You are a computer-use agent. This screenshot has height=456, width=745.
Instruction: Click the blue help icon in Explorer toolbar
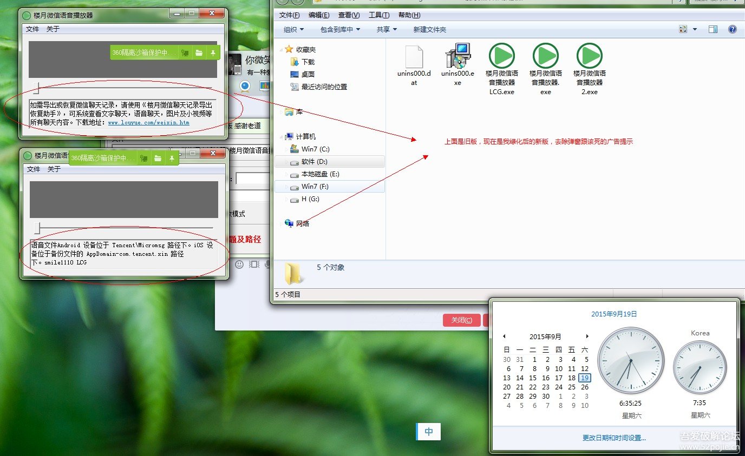pyautogui.click(x=732, y=30)
